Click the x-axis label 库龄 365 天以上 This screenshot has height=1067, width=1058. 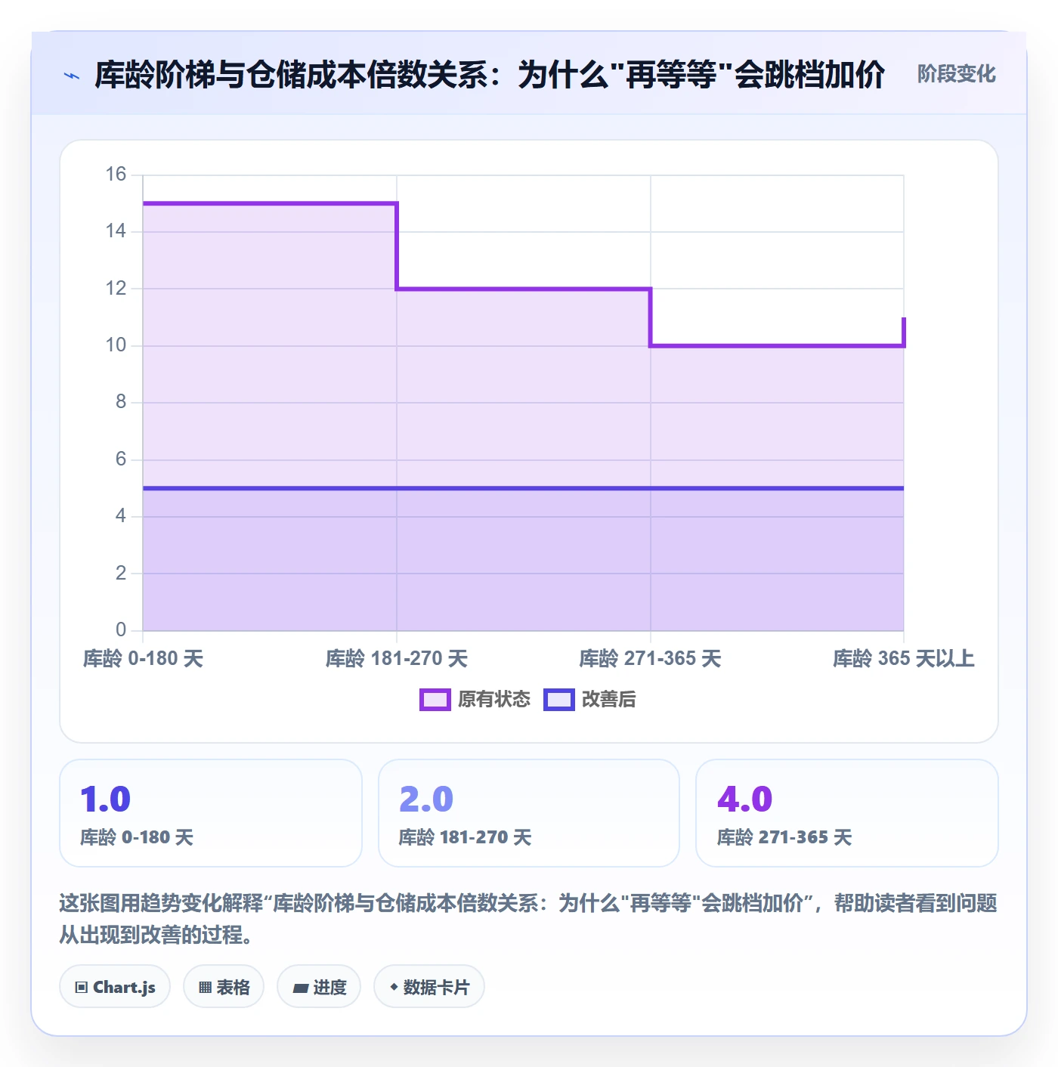904,658
